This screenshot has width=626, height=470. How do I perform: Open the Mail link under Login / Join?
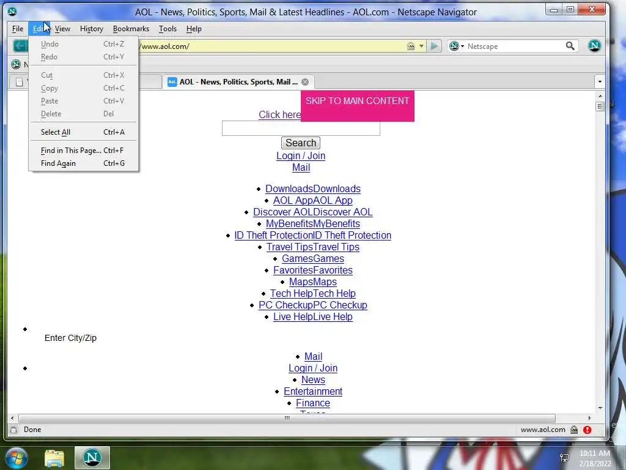tap(301, 168)
